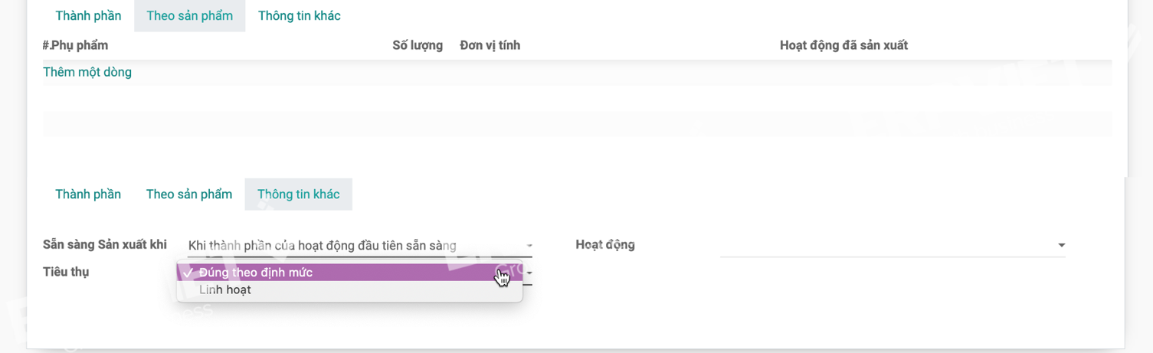The width and height of the screenshot is (1153, 353).
Task: Select highlighted Theo sản phẩm tab above Phụ phẩm table
Action: point(190,15)
